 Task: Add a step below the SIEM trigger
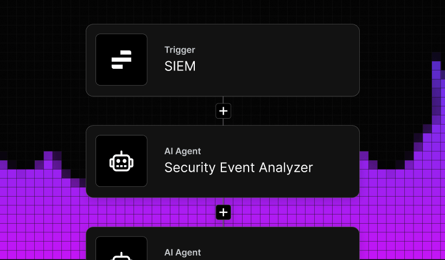point(223,111)
